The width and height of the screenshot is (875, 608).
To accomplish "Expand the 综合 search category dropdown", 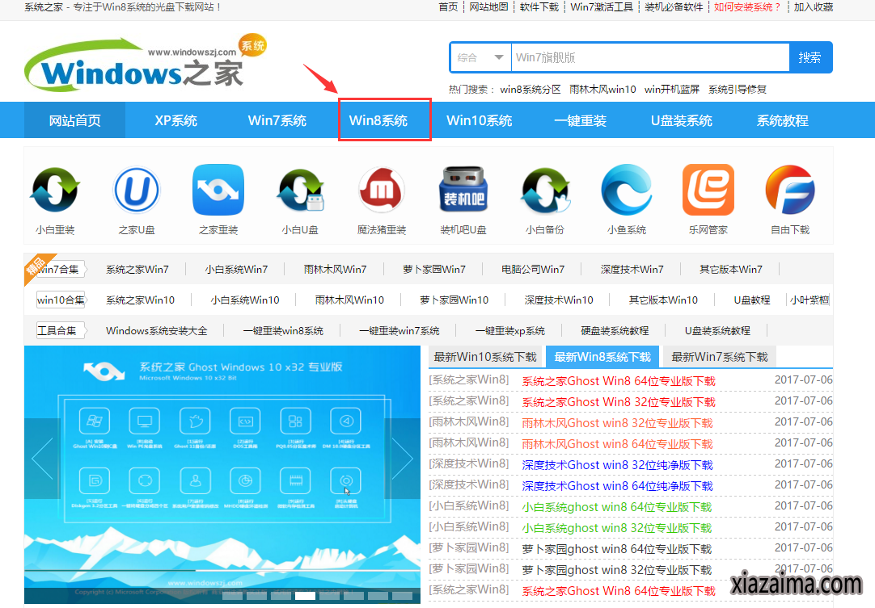I will [480, 57].
